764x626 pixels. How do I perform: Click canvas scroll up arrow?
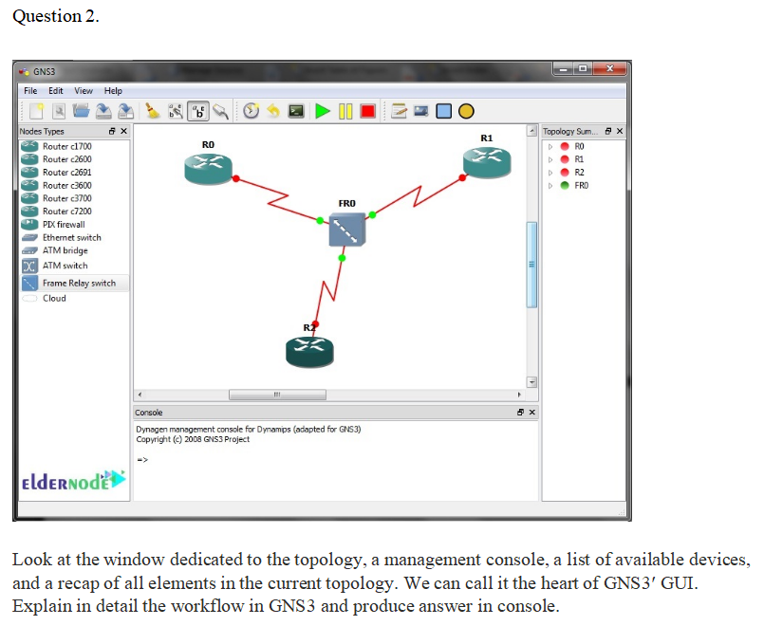[x=532, y=131]
